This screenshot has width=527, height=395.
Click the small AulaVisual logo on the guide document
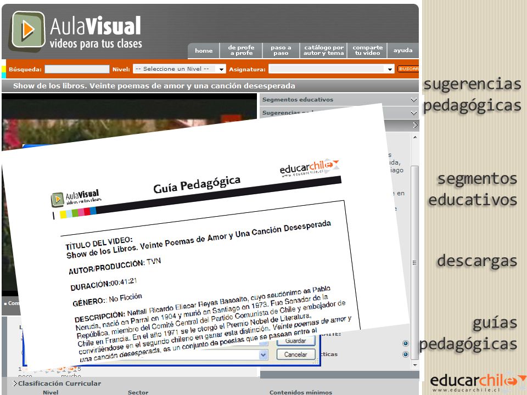click(76, 198)
